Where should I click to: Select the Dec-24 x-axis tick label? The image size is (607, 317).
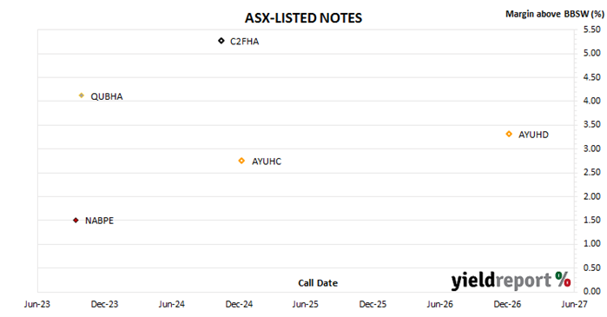pos(239,304)
